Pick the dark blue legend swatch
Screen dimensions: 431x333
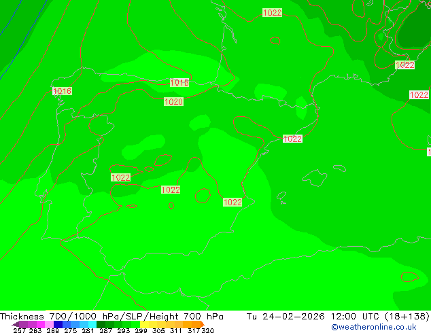pos(58,324)
